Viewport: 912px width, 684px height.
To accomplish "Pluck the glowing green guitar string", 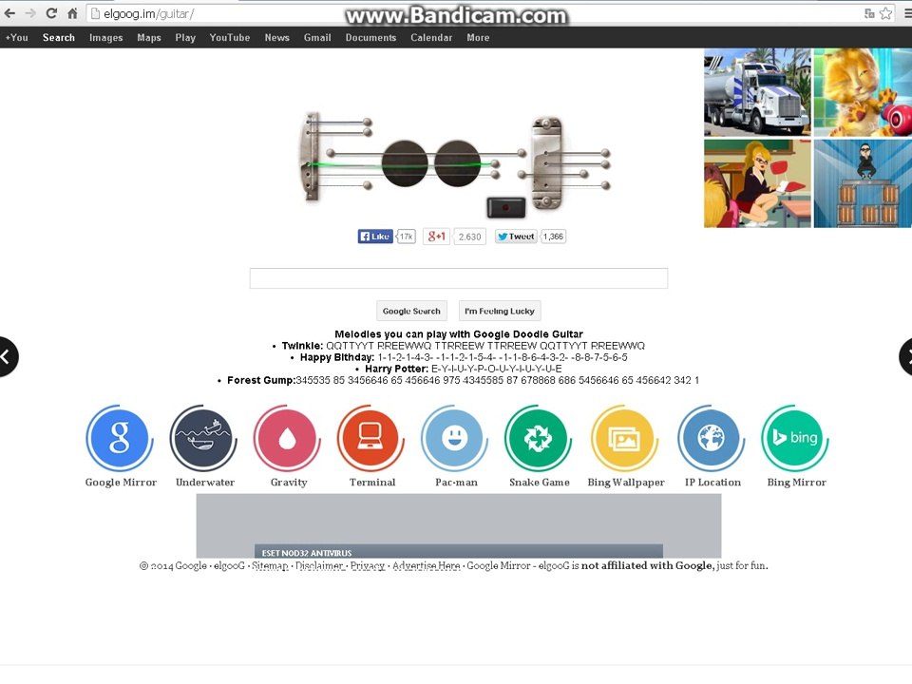I will coord(401,164).
